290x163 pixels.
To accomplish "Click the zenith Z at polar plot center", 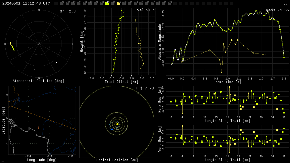I will (x=39, y=44).
